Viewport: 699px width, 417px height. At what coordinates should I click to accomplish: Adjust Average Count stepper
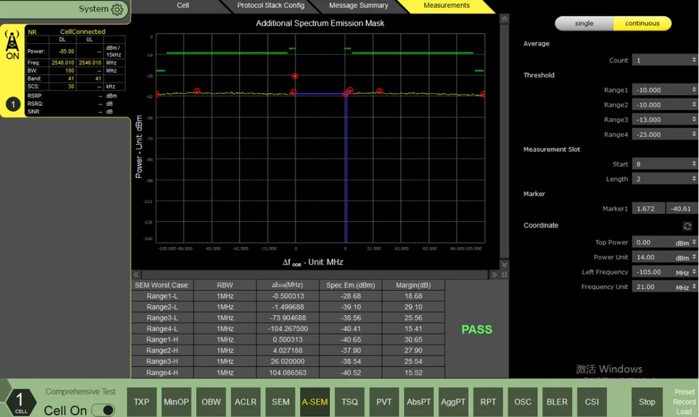coord(694,60)
